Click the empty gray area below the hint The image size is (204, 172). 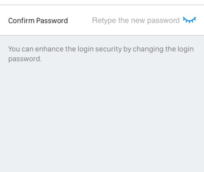click(102, 117)
